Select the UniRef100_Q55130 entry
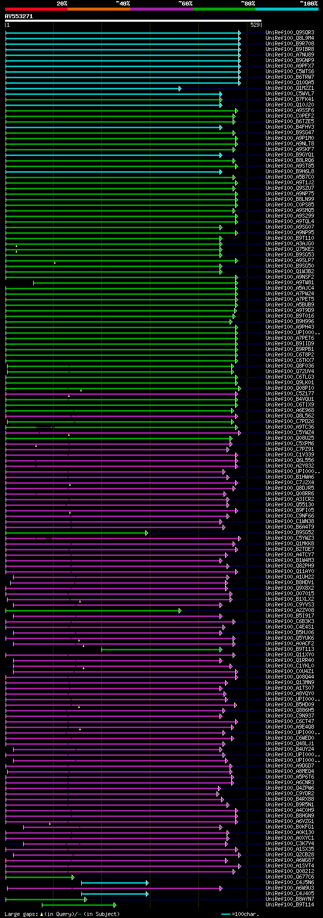The width and height of the screenshot is (323, 918). point(290,505)
